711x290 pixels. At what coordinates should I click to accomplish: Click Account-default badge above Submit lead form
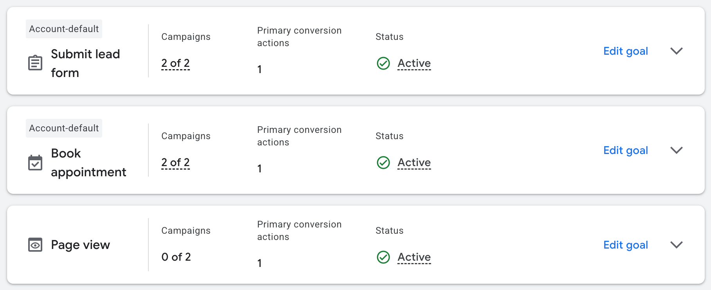pos(64,29)
